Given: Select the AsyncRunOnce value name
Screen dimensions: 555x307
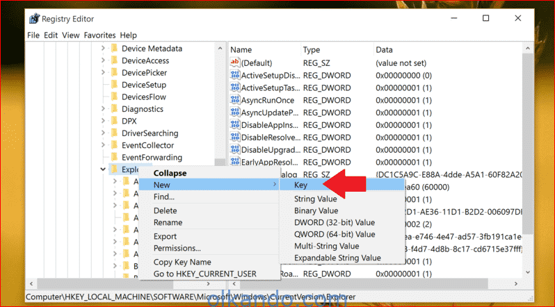Looking at the screenshot, I should [268, 100].
